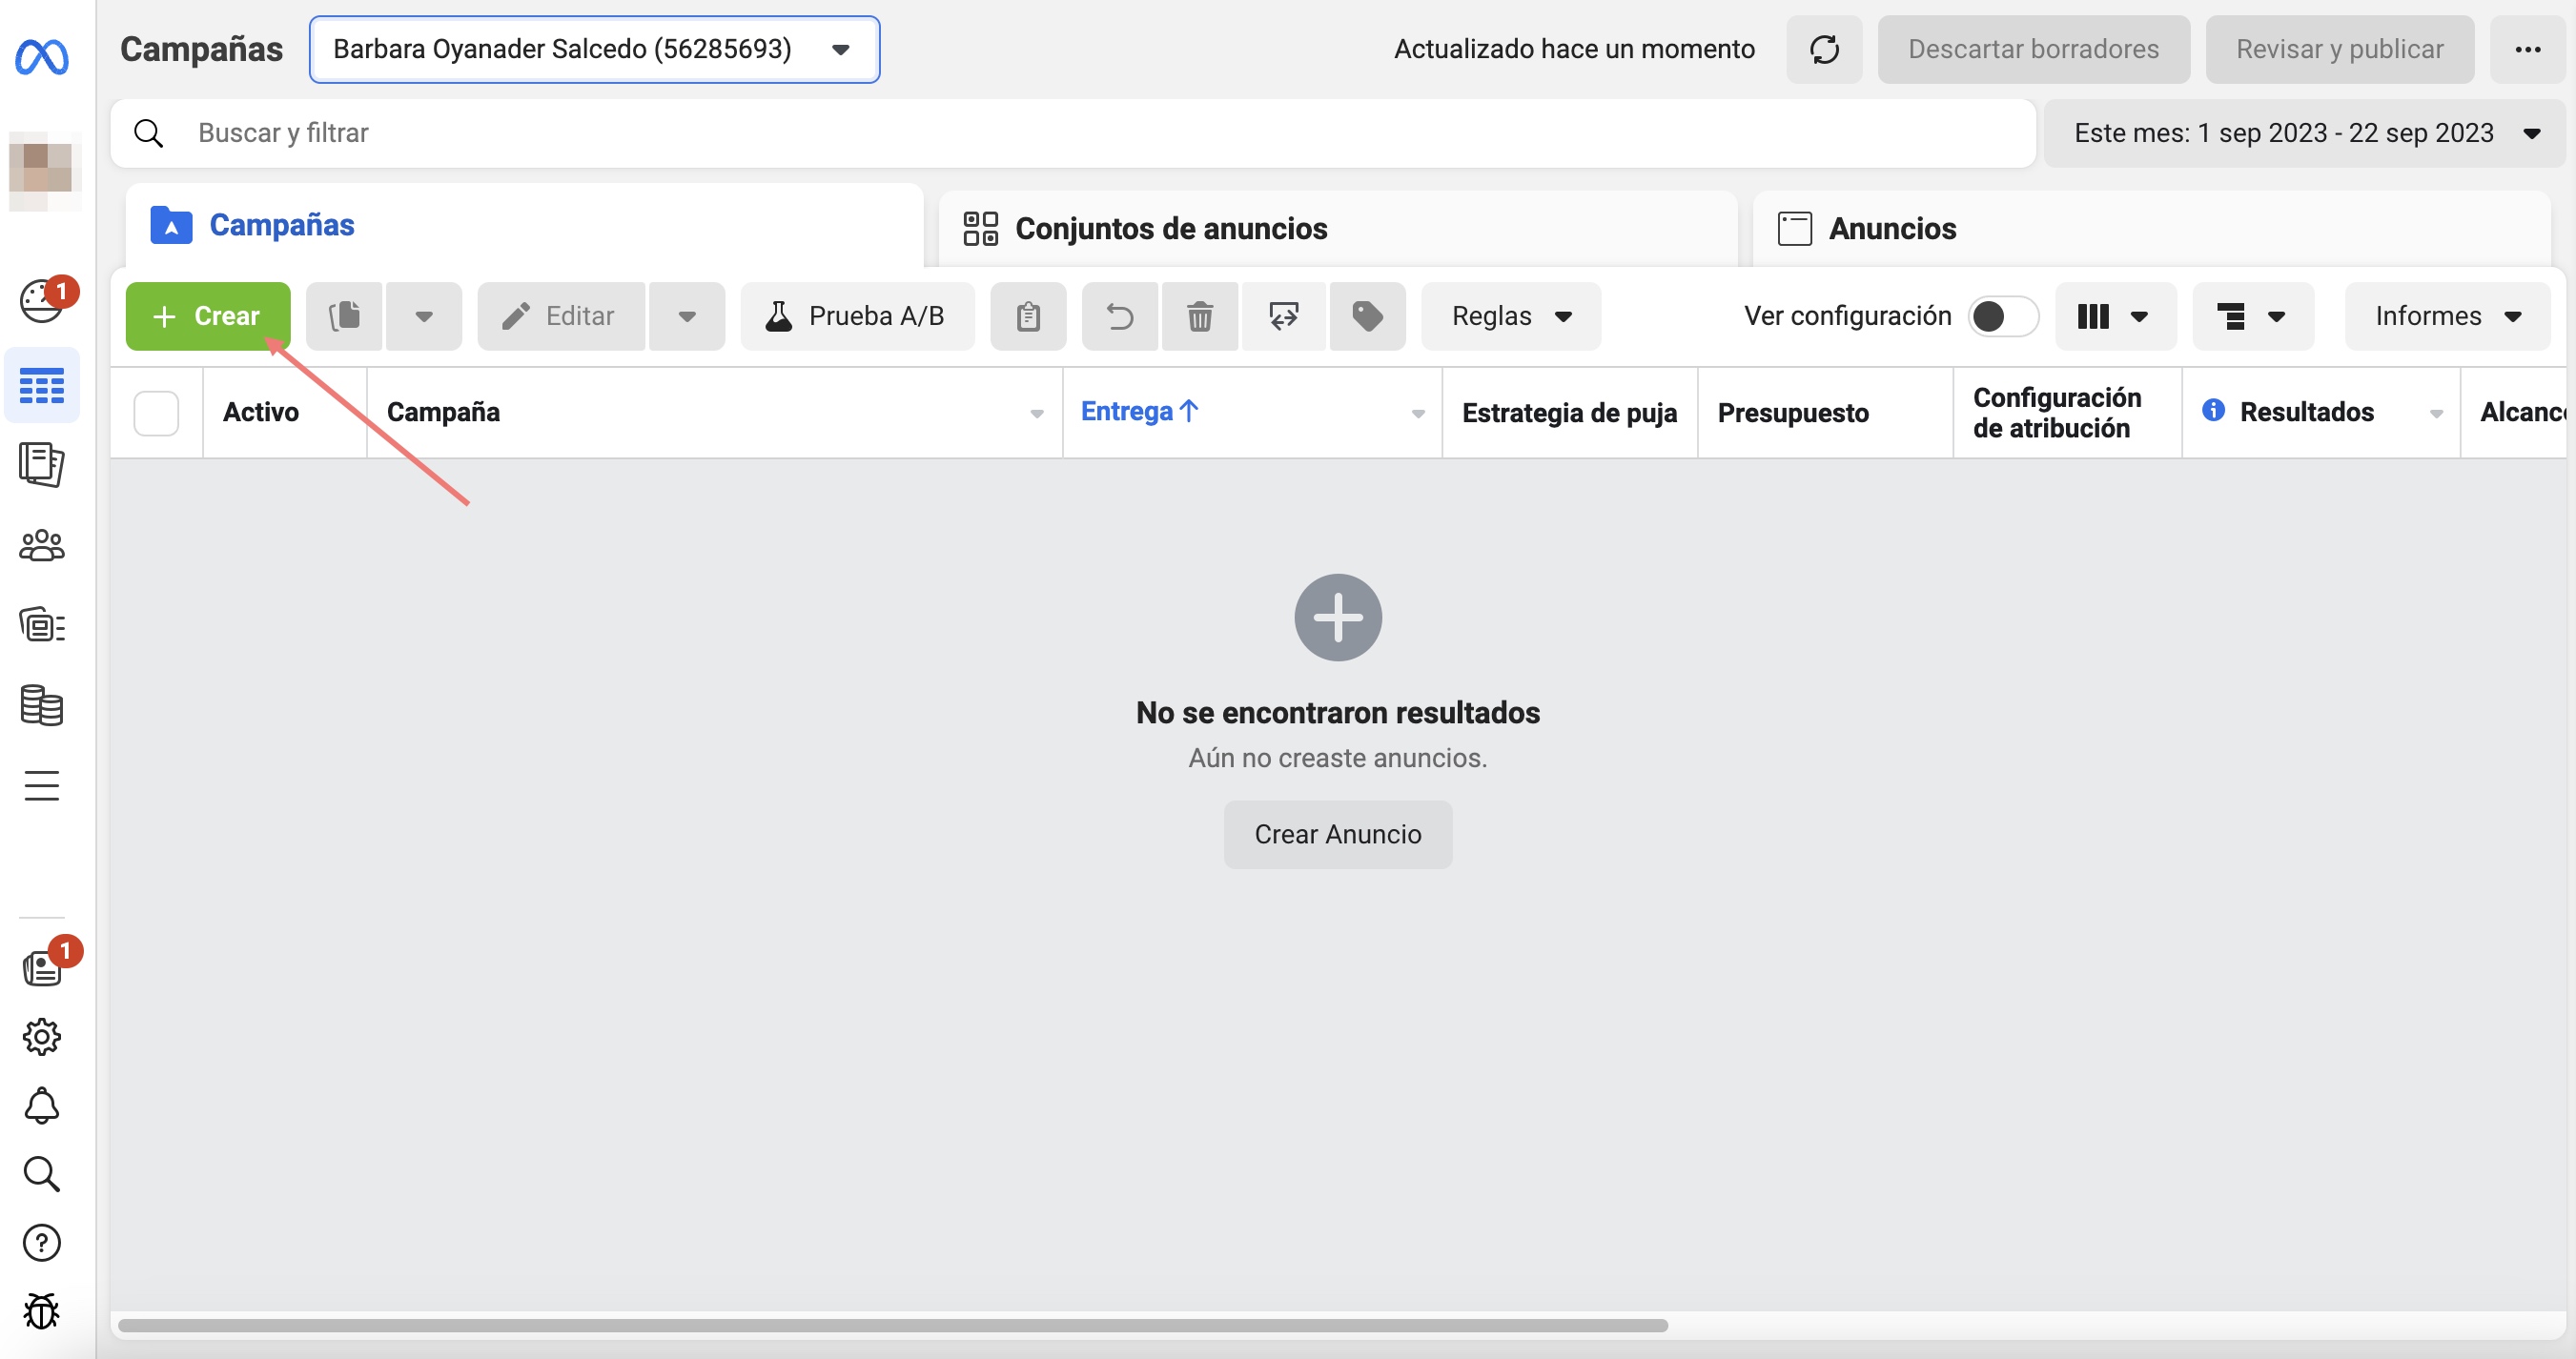This screenshot has width=2576, height=1359.
Task: Open the bell notifications icon
Action: 41,1105
